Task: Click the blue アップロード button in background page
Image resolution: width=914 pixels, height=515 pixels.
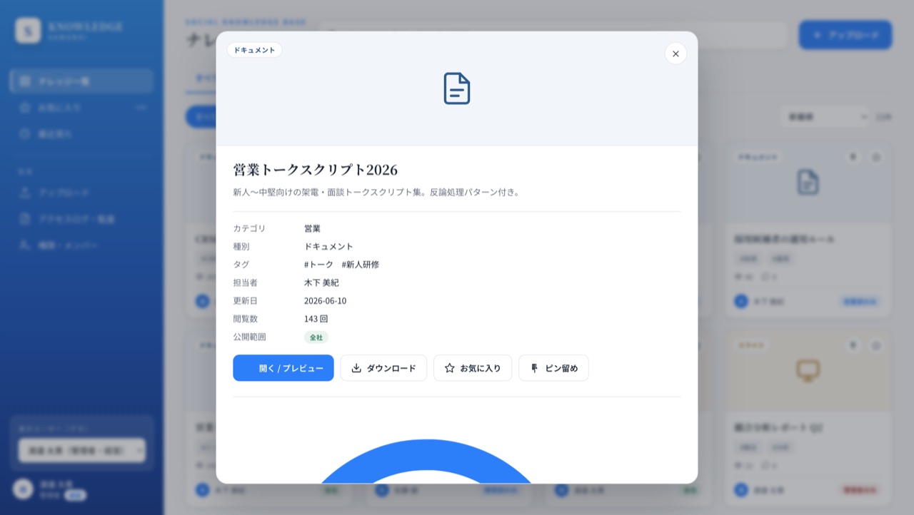Action: click(x=845, y=35)
